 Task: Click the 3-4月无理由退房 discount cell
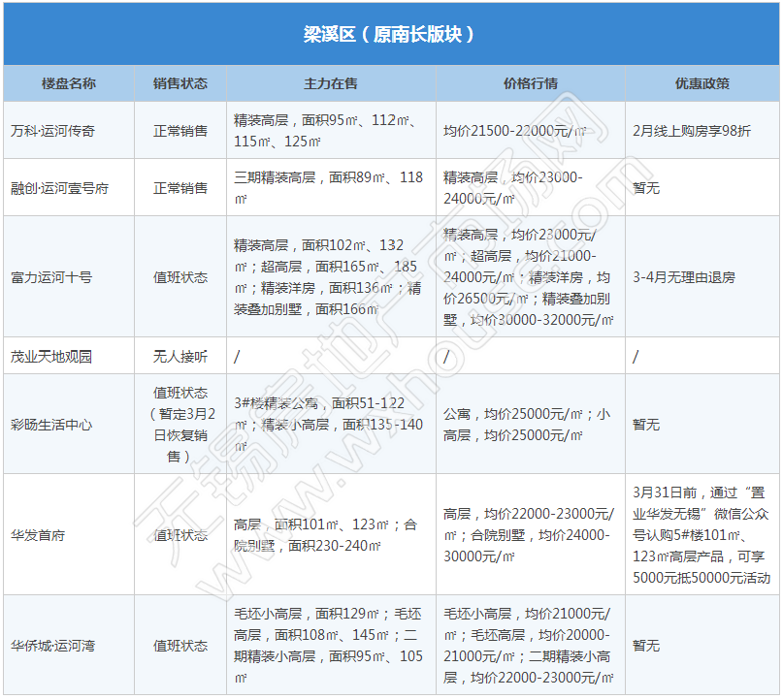pyautogui.click(x=683, y=276)
